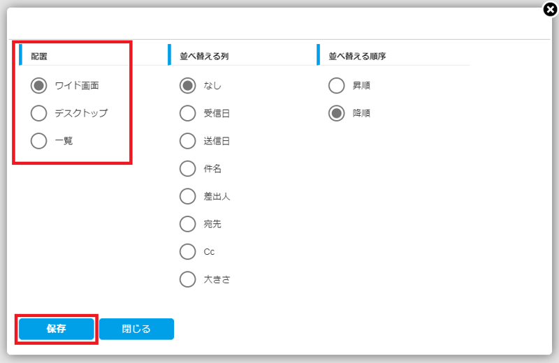This screenshot has height=363, width=559.
Task: Select 大きさ sort column option
Action: 187,279
